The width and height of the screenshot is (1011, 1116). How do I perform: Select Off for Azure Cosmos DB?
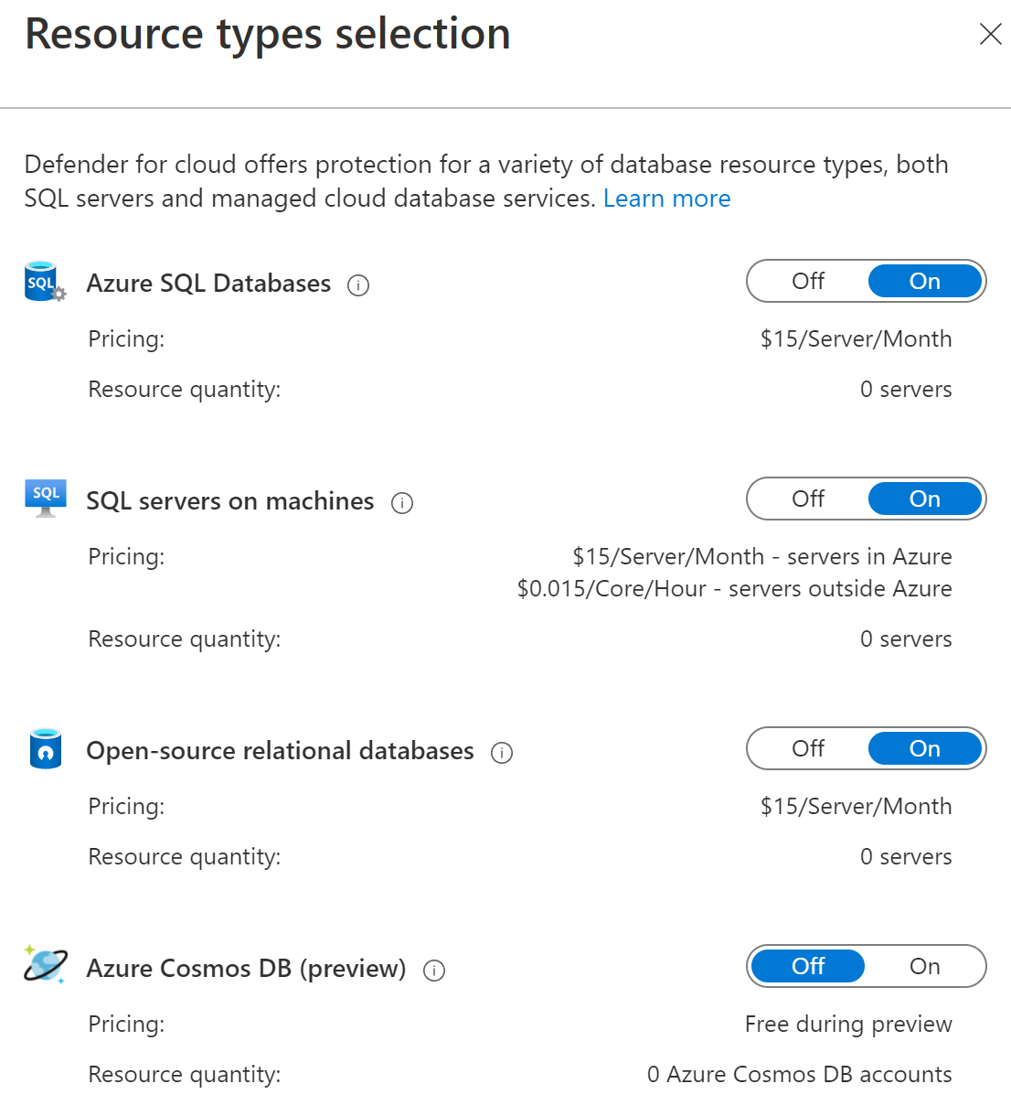coord(808,967)
